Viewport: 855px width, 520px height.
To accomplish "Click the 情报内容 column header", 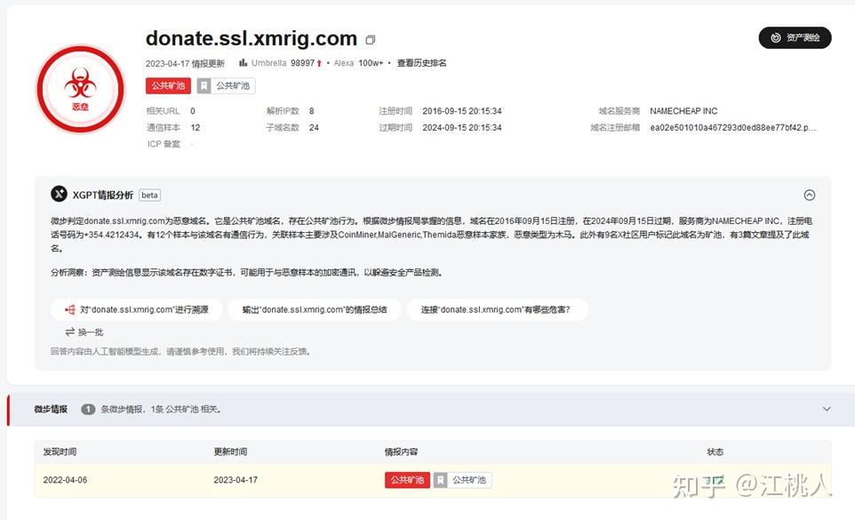I will 402,452.
